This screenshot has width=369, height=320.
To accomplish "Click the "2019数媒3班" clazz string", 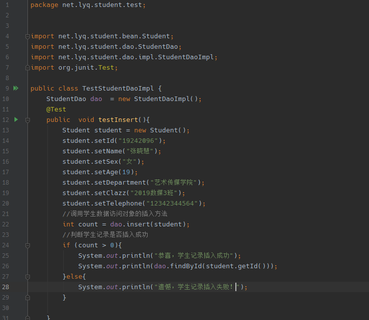I will (x=154, y=193).
